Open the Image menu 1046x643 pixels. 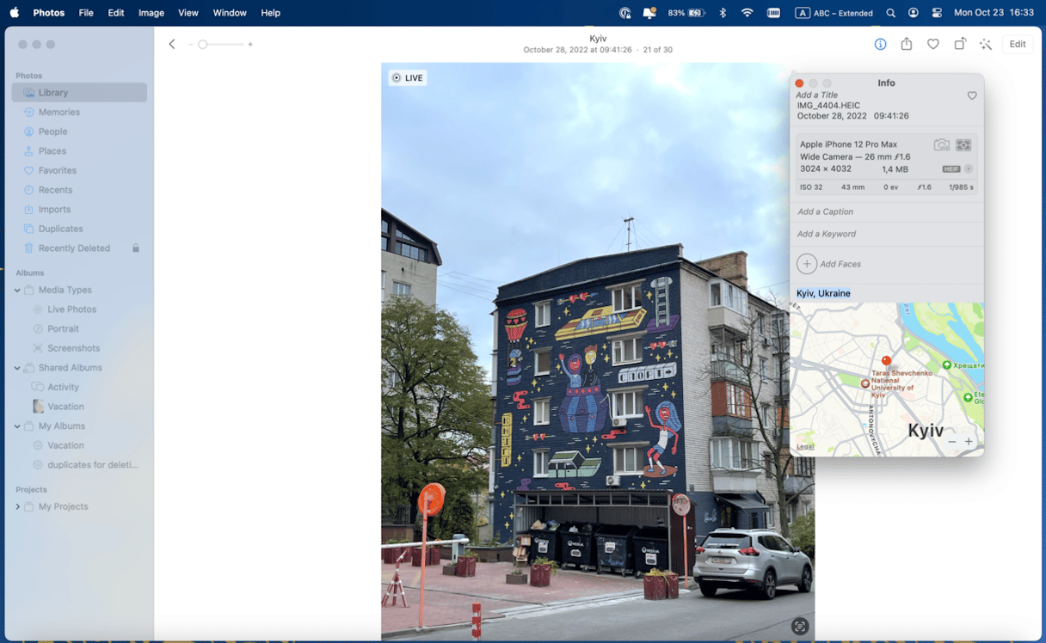coord(151,13)
